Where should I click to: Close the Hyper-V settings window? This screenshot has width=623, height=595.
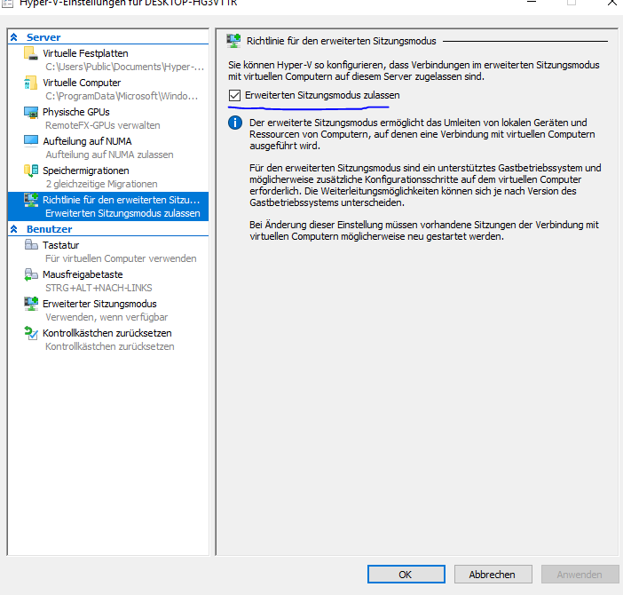click(612, 3)
